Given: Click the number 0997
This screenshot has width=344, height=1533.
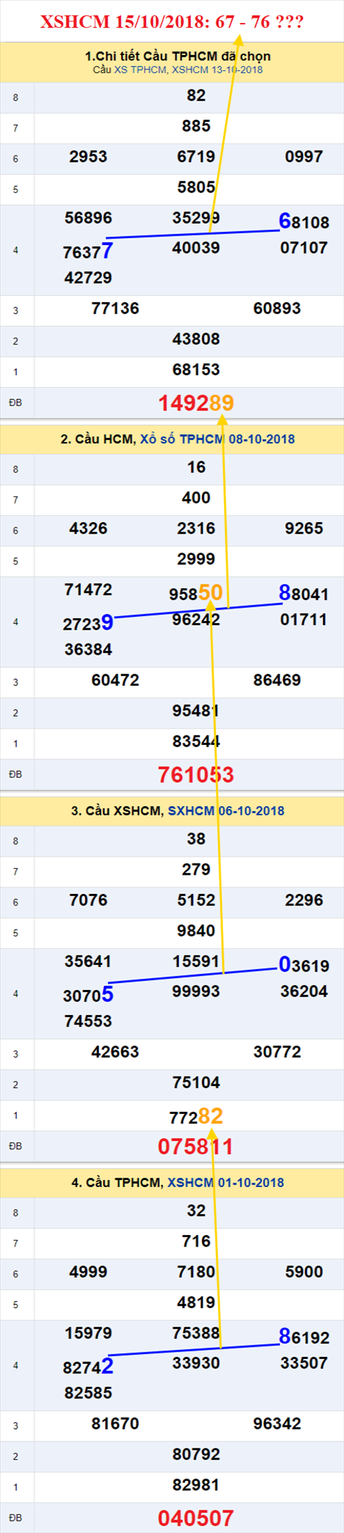Looking at the screenshot, I should pos(304,157).
